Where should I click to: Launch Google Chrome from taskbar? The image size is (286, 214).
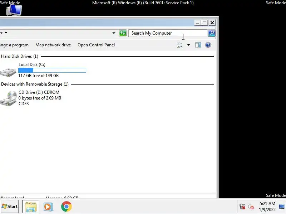pos(66,207)
